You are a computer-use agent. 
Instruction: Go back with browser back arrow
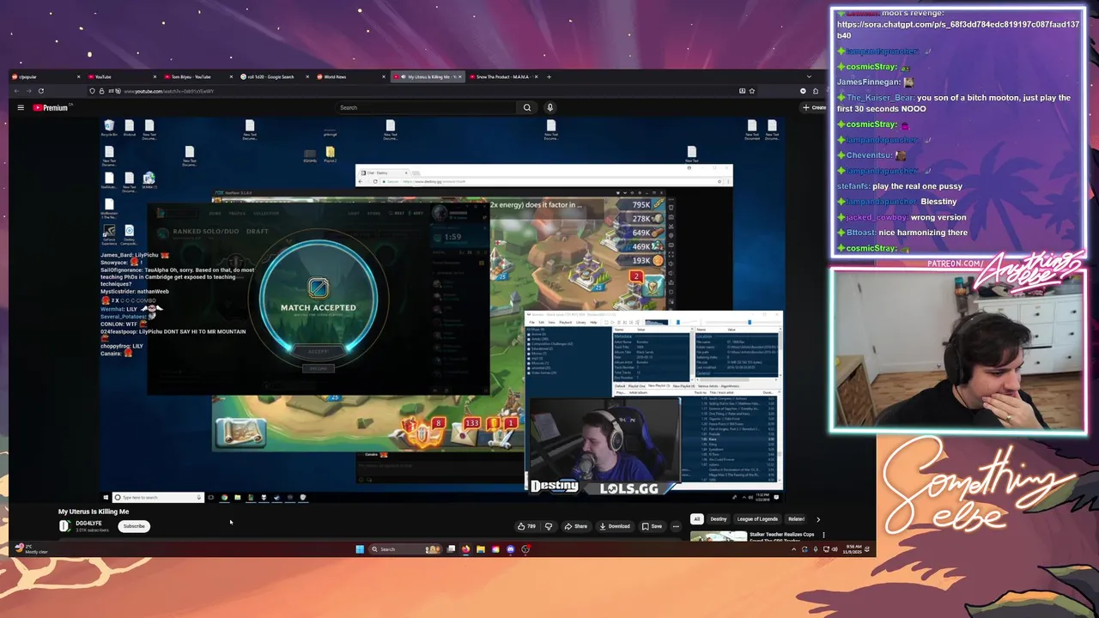[16, 90]
